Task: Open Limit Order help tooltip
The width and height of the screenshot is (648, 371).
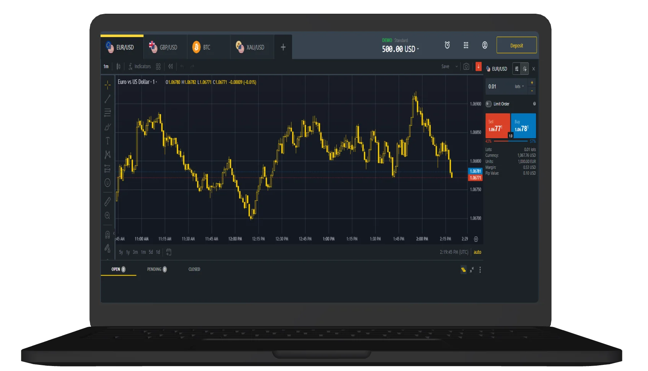Action: tap(534, 104)
